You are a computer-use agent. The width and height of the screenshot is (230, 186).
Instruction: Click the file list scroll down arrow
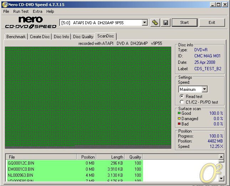[x=221, y=179]
